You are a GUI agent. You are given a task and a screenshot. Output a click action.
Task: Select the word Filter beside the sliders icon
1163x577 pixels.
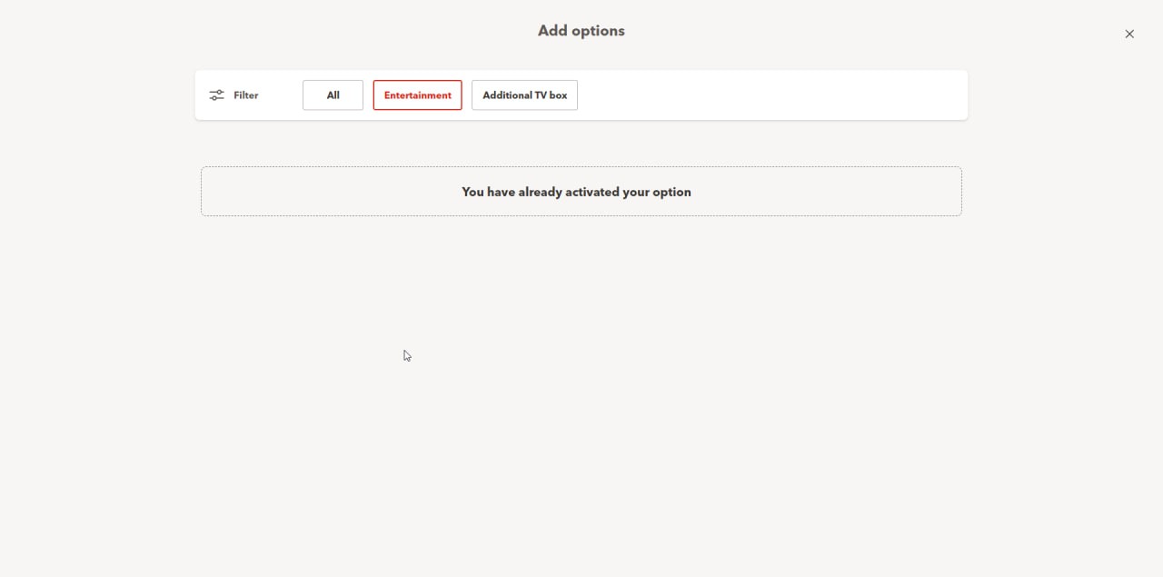coord(246,95)
